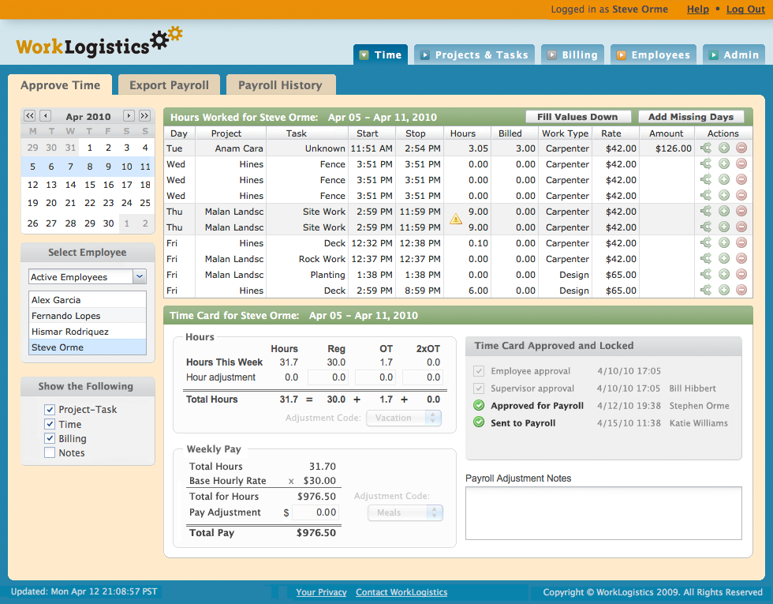The width and height of the screenshot is (773, 604).
Task: Remove the Tue Anam Cara time entry
Action: click(741, 148)
